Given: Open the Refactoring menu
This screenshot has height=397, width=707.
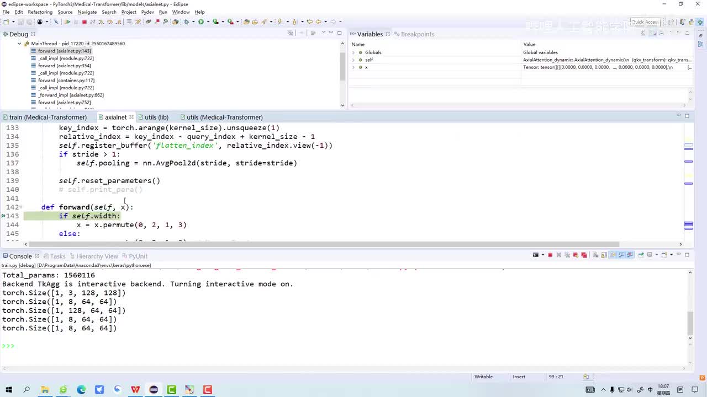Looking at the screenshot, I should 40,12.
